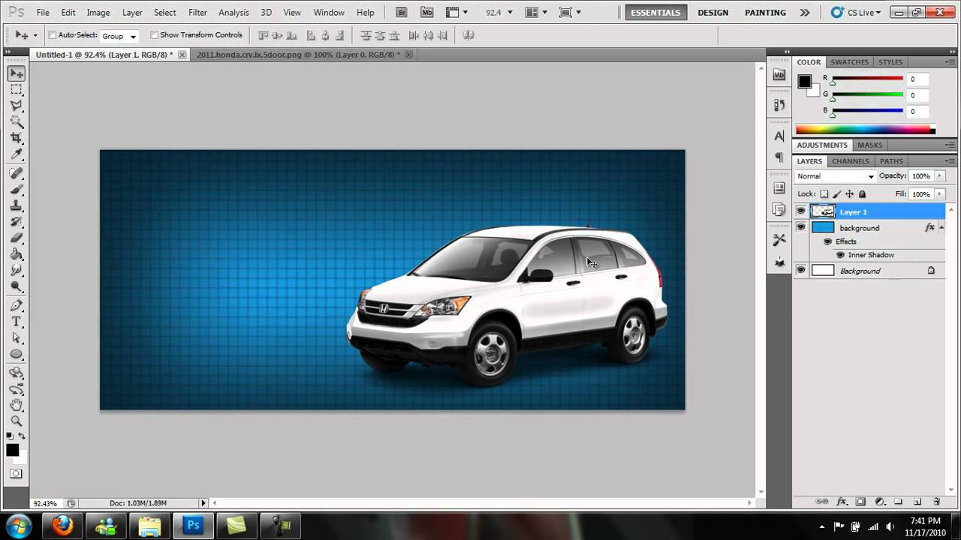Link layers using the chain icon
Viewport: 961px width, 540px height.
822,502
